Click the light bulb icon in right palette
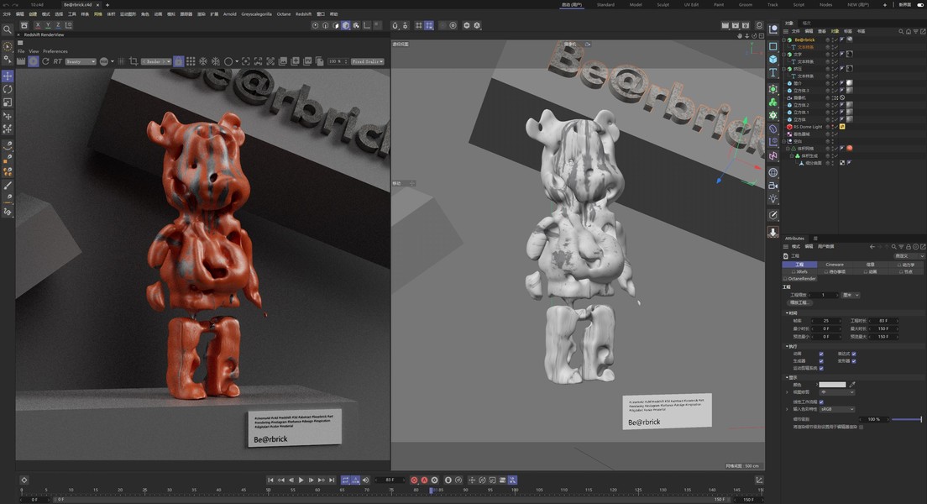This screenshot has height=504, width=927. [773, 199]
